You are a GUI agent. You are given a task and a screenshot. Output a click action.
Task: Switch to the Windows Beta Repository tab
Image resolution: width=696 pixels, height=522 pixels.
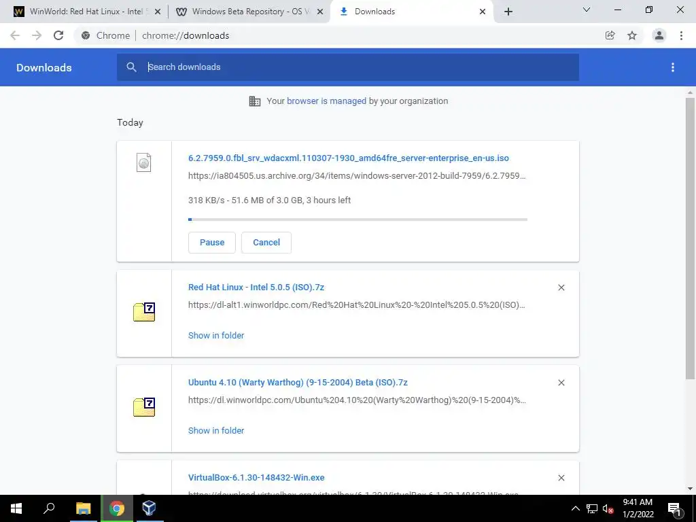point(250,12)
